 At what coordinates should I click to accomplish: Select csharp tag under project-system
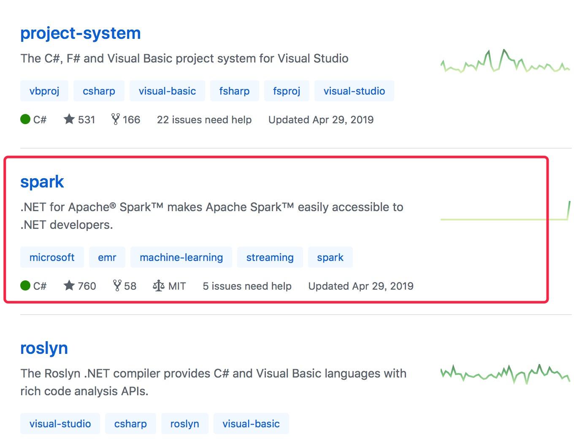[99, 91]
